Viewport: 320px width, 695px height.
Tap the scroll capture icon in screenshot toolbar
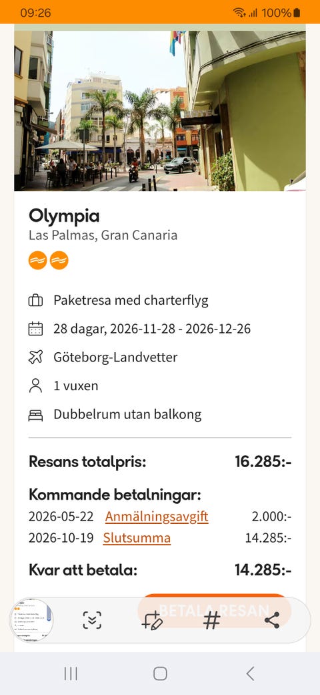tap(92, 620)
